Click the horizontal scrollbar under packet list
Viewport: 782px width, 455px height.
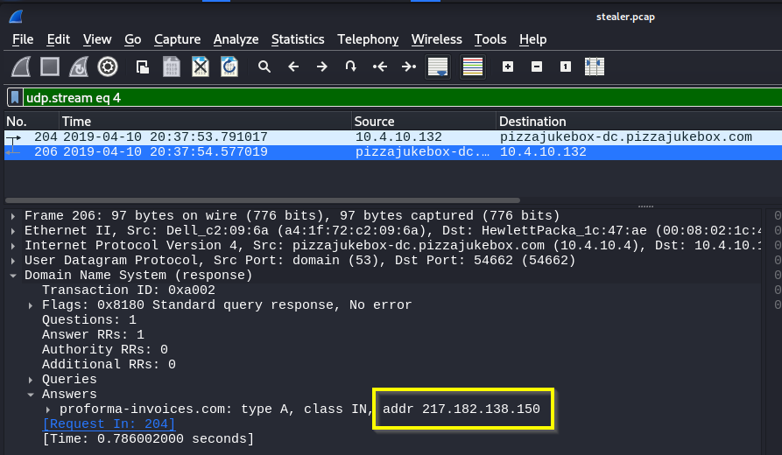pyautogui.click(x=263, y=200)
